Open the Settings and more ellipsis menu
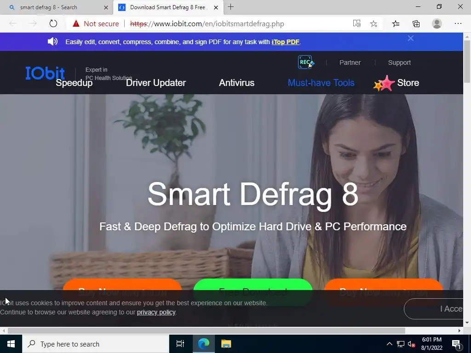This screenshot has height=353, width=471. [x=458, y=23]
